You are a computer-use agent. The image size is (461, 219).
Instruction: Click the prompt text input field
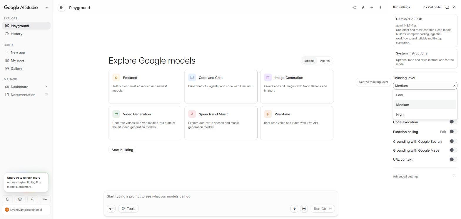coord(221,196)
